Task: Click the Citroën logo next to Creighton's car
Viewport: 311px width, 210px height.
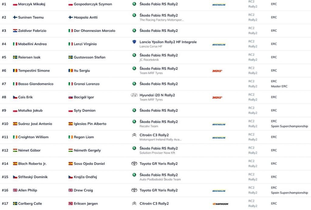Action: point(134,135)
